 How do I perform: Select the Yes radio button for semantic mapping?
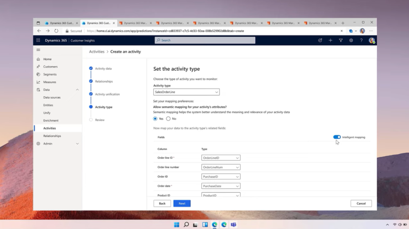(x=155, y=119)
